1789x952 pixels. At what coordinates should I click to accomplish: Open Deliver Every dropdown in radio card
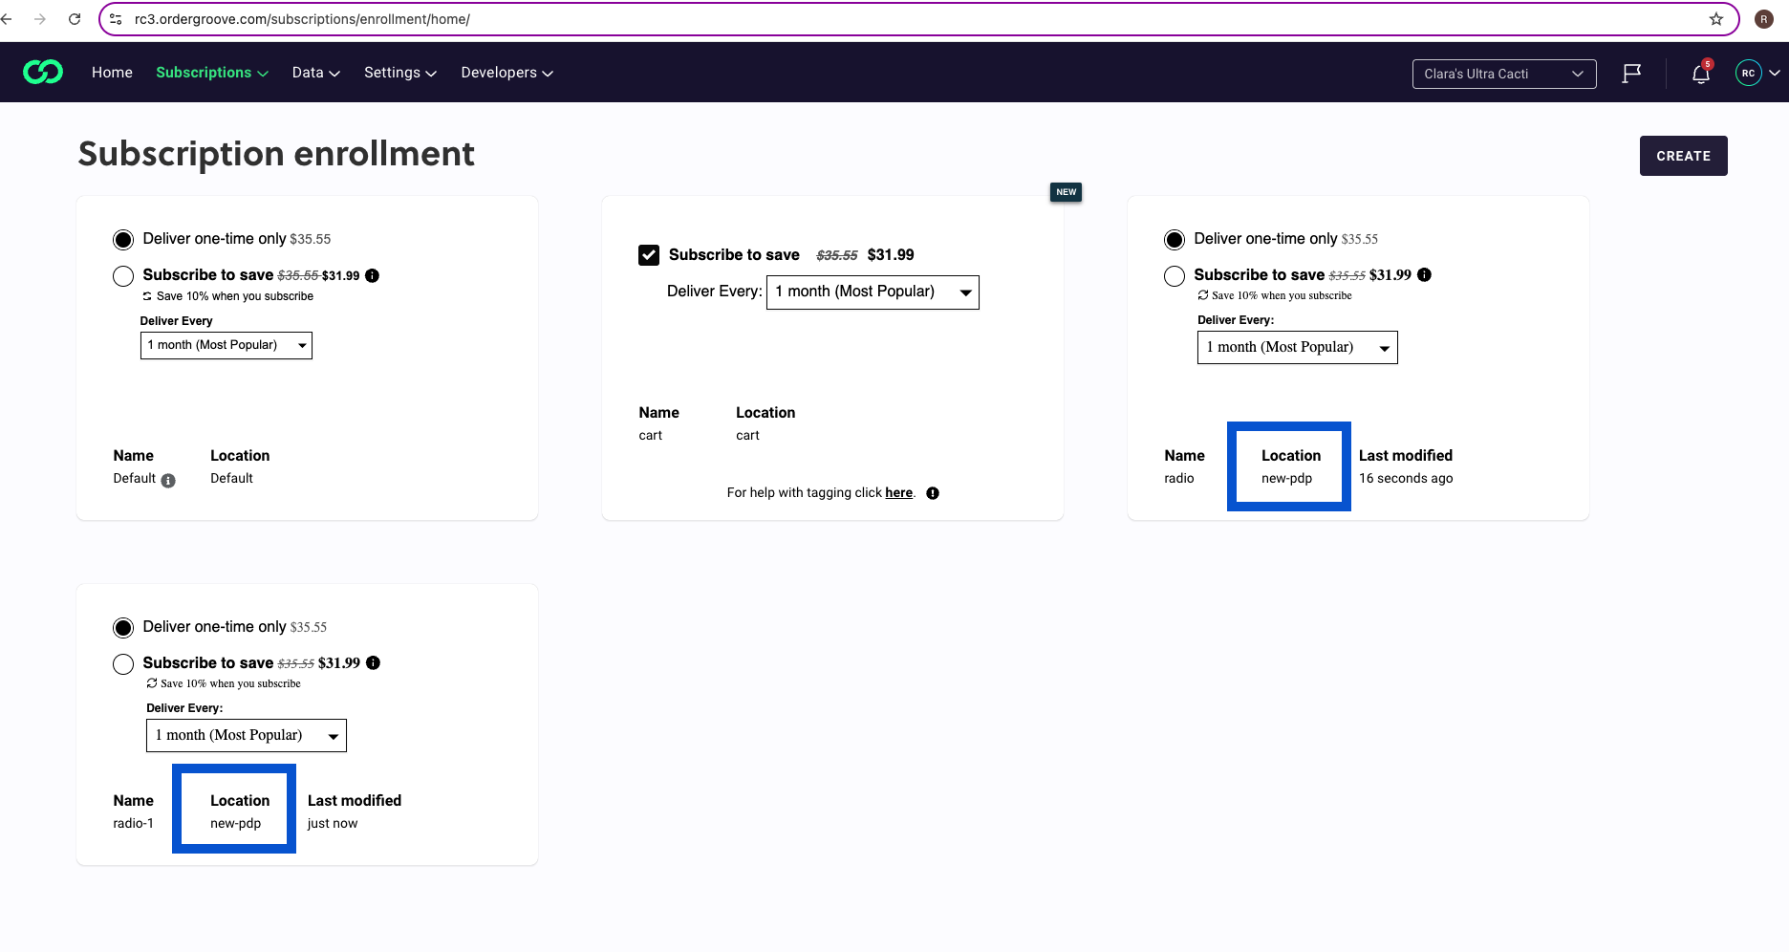(1297, 347)
